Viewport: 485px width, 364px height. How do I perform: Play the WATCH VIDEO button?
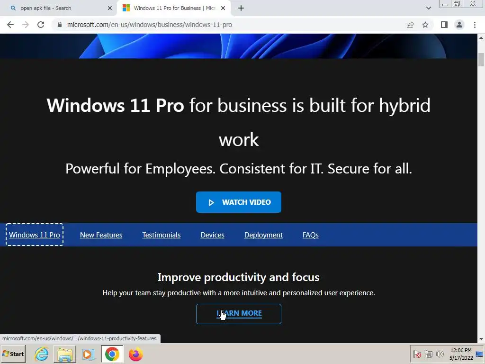point(239,202)
